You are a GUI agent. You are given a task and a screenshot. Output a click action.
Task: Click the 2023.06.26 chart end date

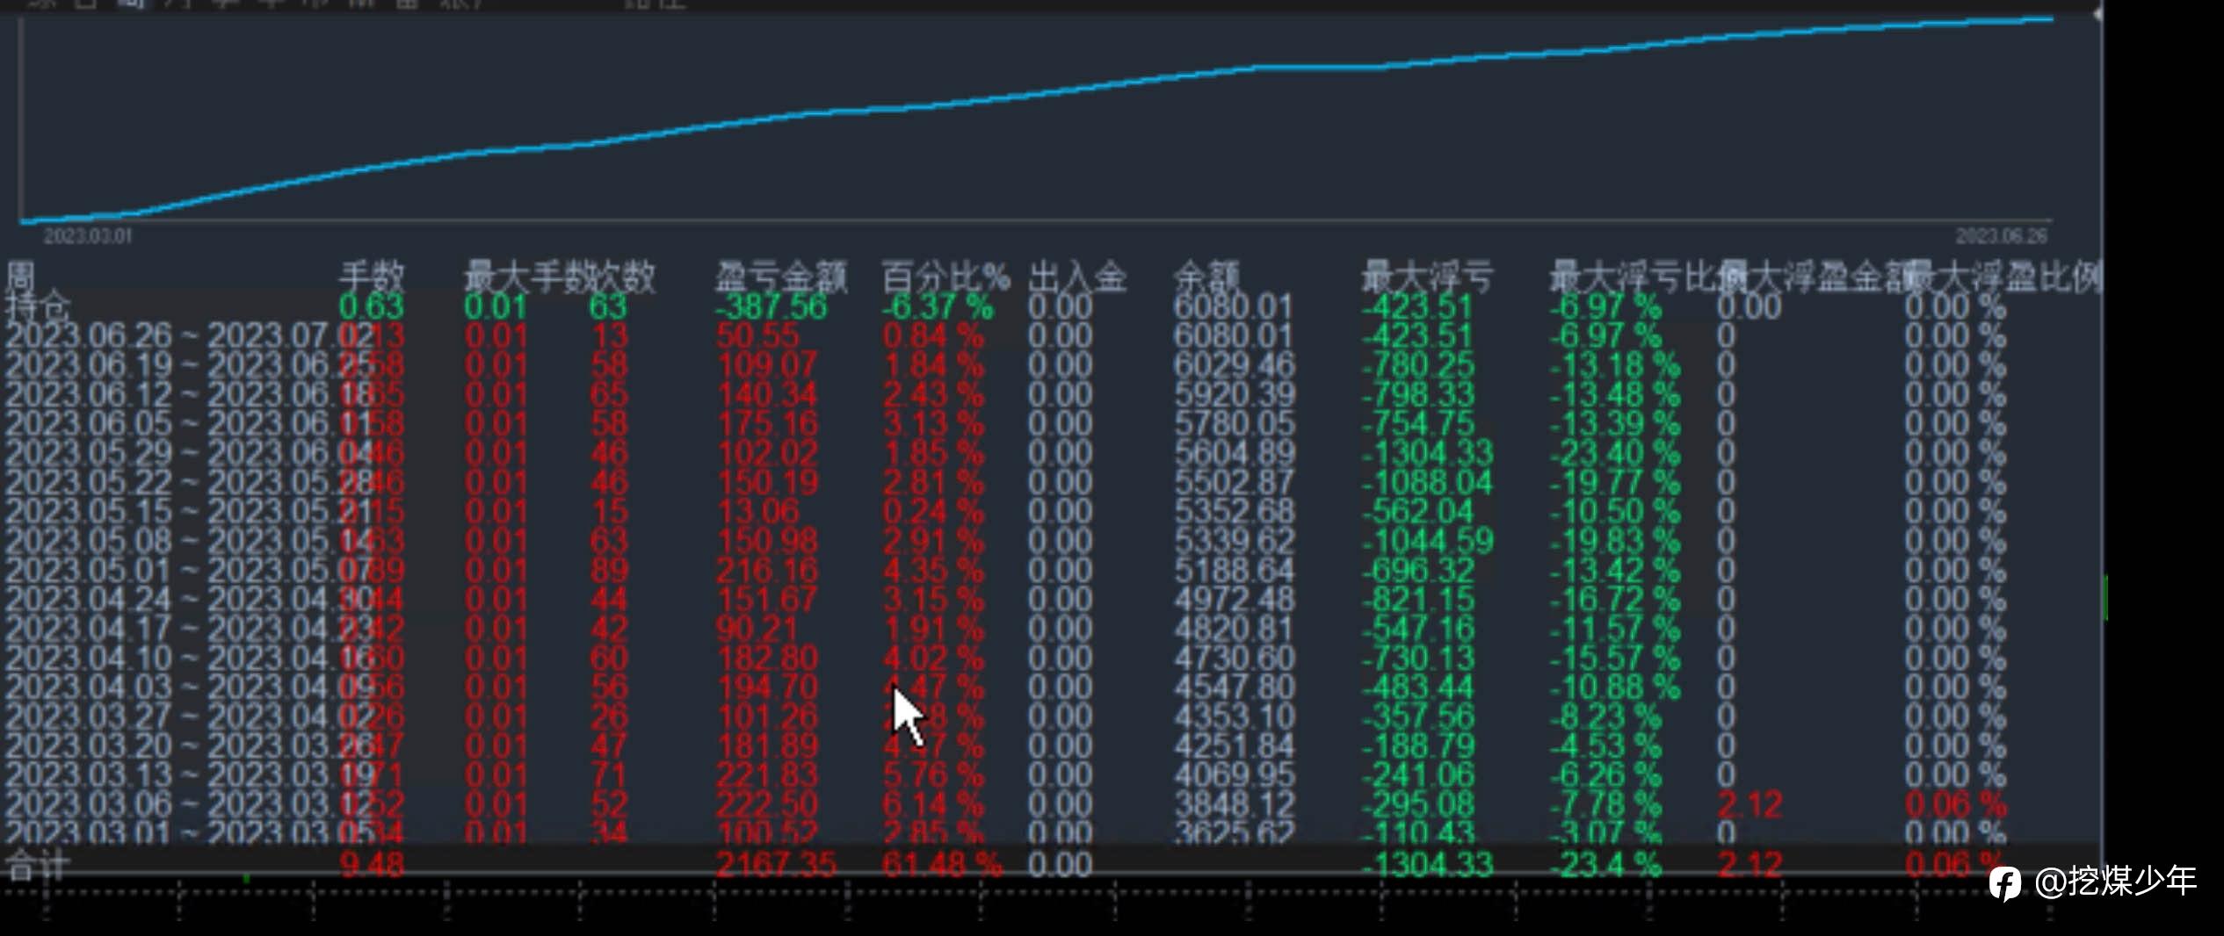[x=2001, y=236]
